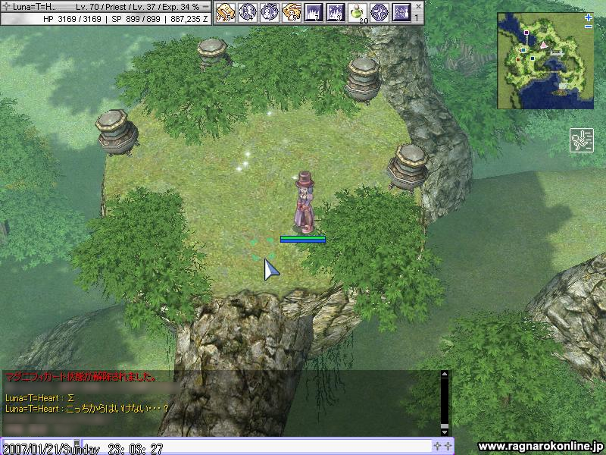Use the first hotbar skill marked level 5
This screenshot has width=606, height=455.
tap(225, 12)
